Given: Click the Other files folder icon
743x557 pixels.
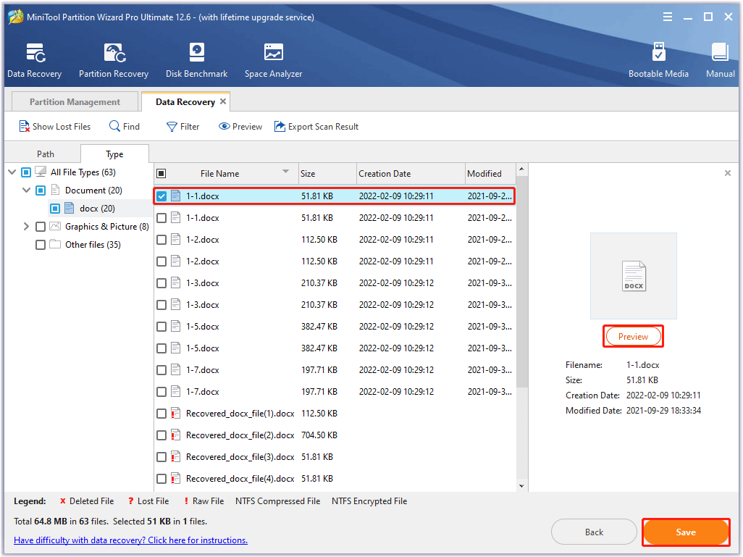Looking at the screenshot, I should point(56,245).
